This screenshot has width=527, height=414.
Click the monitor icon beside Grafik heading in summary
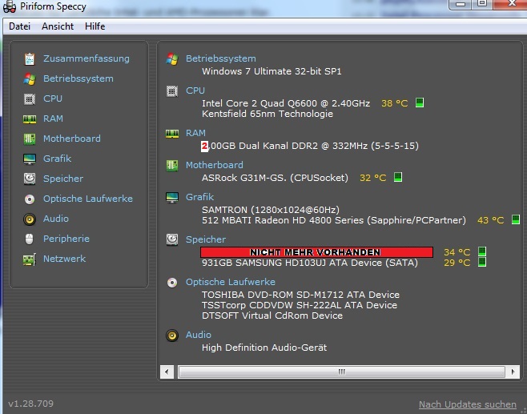(172, 197)
